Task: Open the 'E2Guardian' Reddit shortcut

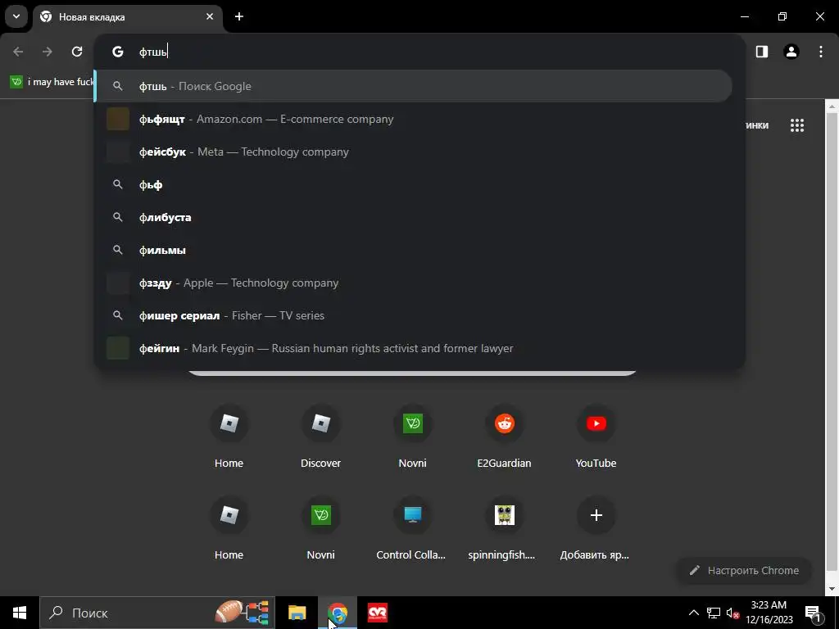Action: (x=504, y=437)
